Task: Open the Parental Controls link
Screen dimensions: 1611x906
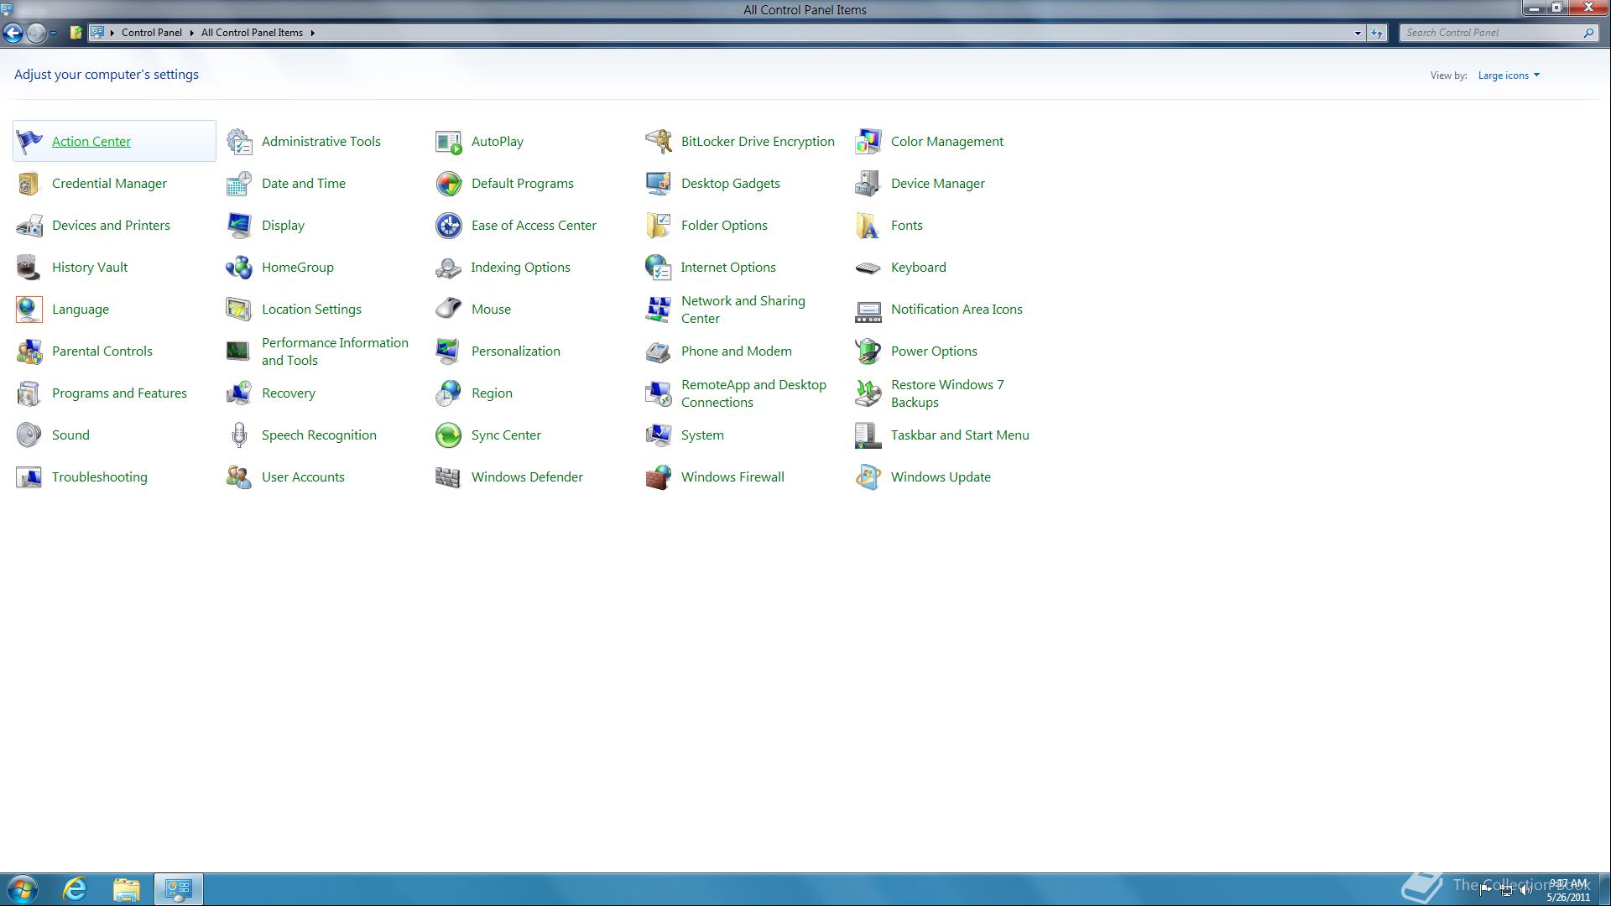Action: point(102,351)
